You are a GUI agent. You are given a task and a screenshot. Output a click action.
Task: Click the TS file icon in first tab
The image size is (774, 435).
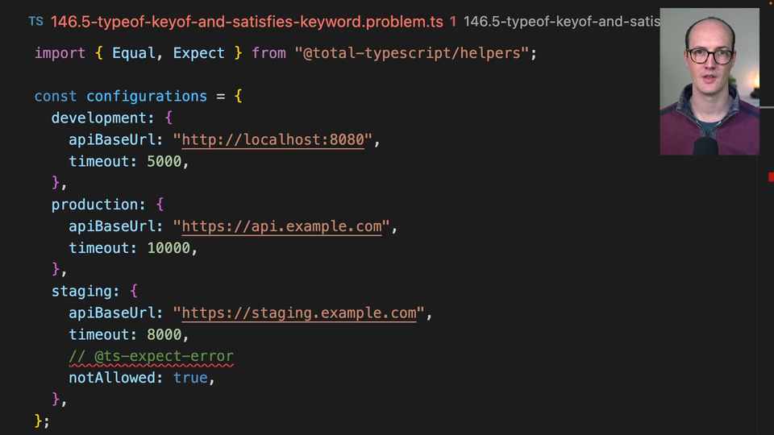[x=35, y=22]
